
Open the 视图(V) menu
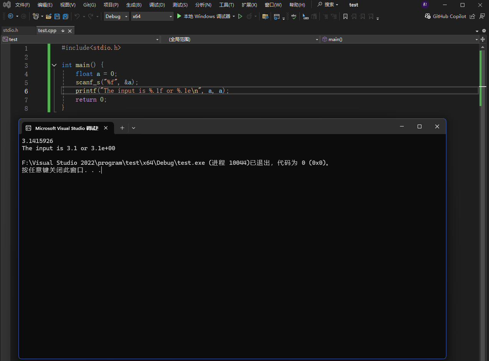[x=68, y=5]
